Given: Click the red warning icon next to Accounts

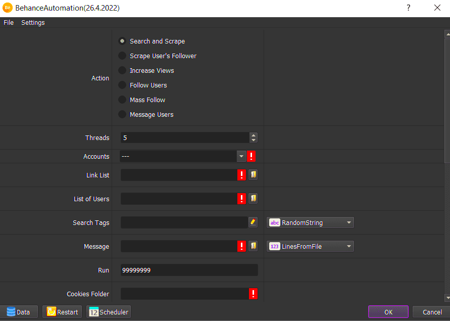Looking at the screenshot, I should point(252,156).
